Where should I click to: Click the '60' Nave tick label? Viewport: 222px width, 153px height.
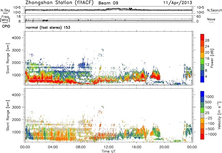[x=198, y=17]
